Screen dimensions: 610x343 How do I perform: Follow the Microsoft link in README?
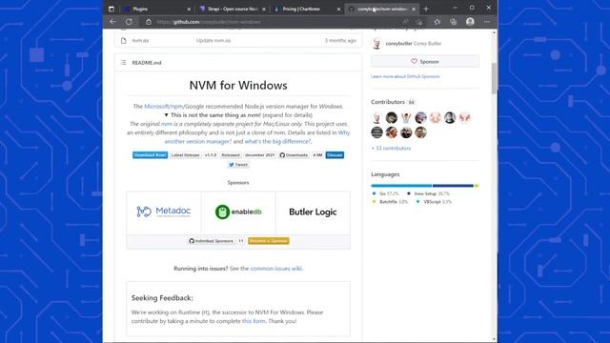156,106
